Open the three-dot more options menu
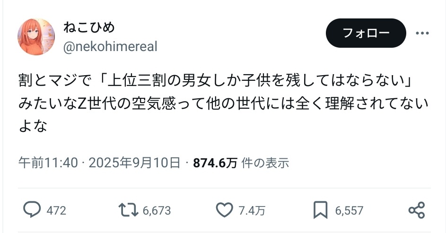This screenshot has width=446, height=233. pyautogui.click(x=422, y=33)
